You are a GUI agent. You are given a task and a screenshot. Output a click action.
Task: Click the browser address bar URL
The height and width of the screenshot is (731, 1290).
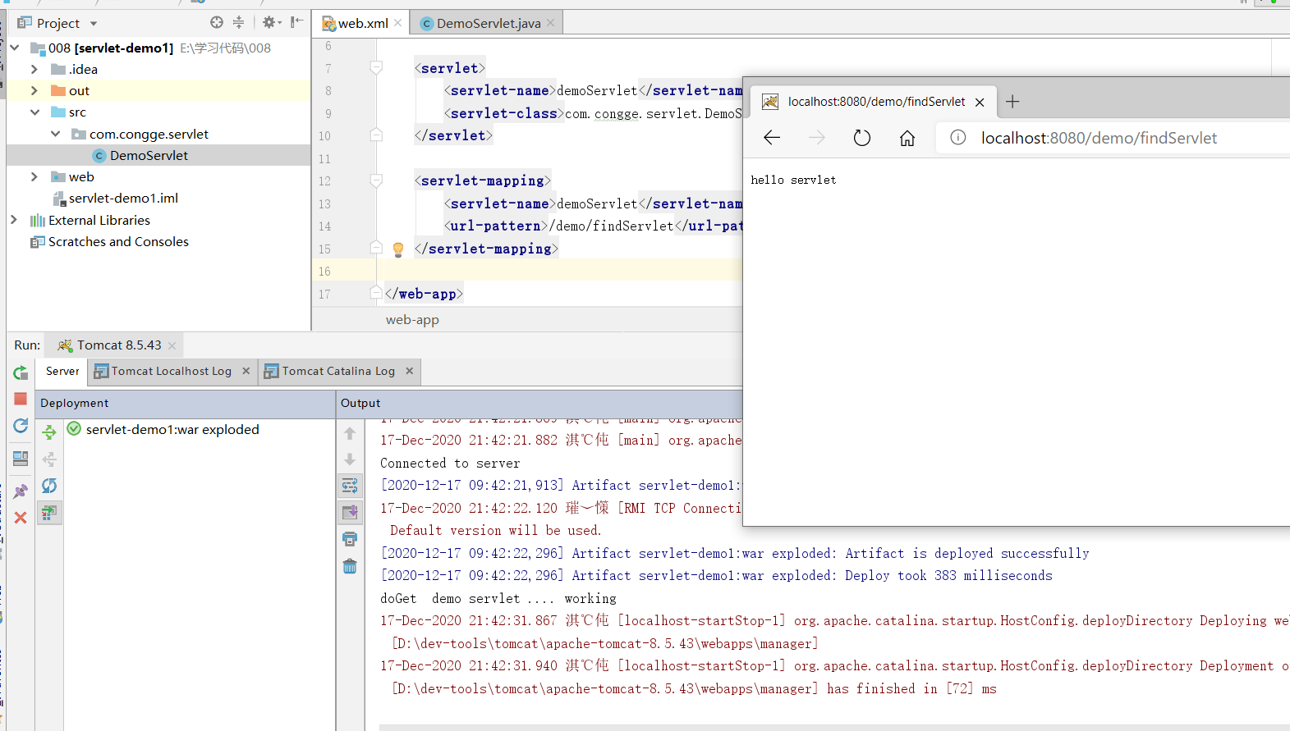pos(1099,138)
